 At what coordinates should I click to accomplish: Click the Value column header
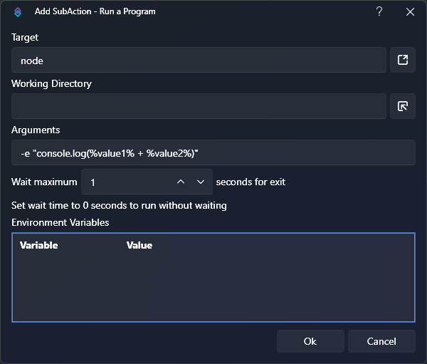click(x=139, y=245)
